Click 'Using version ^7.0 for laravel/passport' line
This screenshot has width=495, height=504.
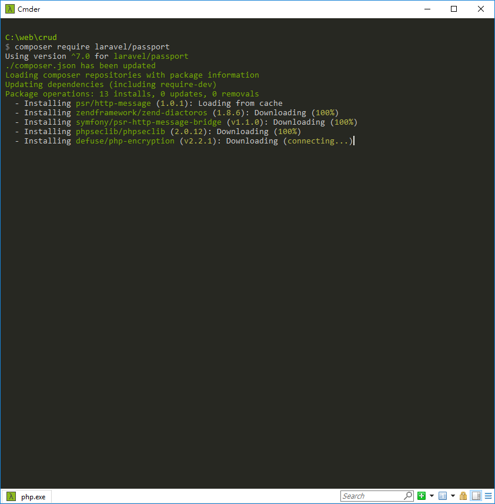click(96, 56)
